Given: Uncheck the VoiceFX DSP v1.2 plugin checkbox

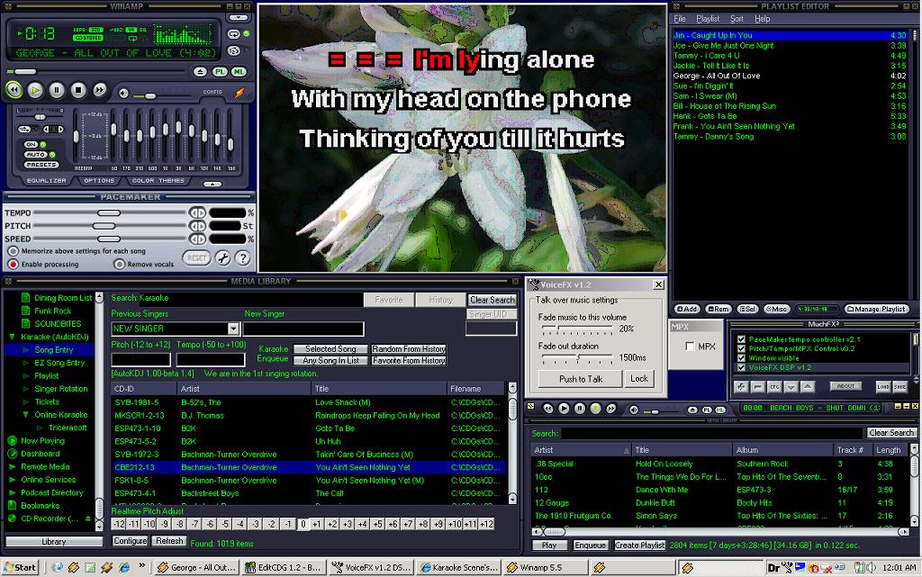Looking at the screenshot, I should point(741,367).
